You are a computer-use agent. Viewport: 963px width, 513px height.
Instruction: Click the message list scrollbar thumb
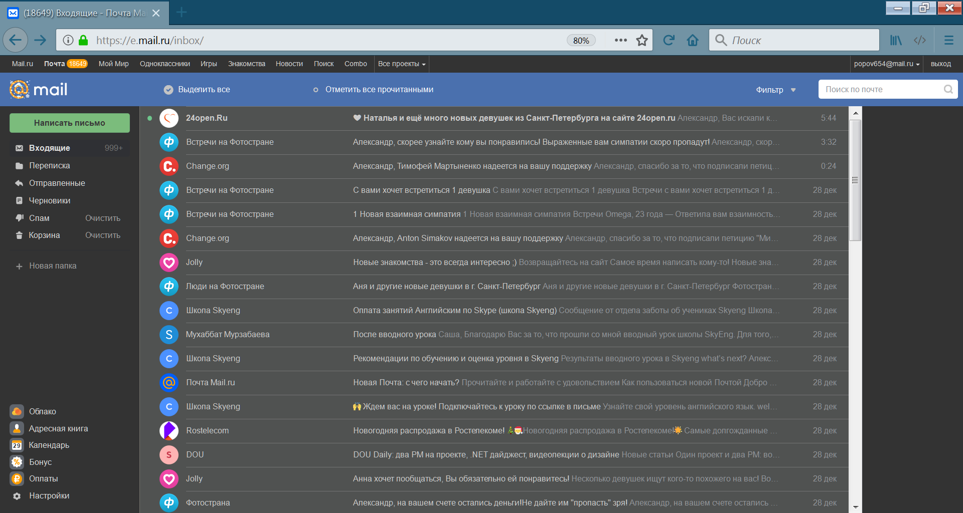pos(855,180)
